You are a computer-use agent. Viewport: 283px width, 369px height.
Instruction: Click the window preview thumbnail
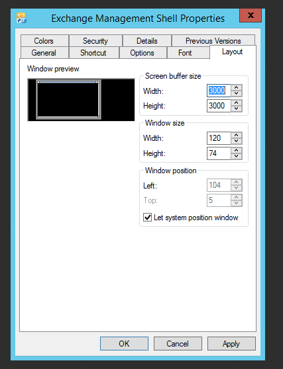click(81, 100)
